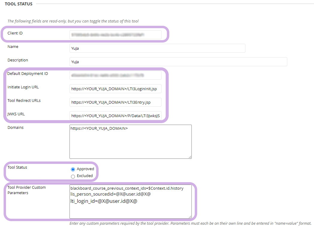Focus the Description text field
The width and height of the screenshot is (314, 228).
pyautogui.click(x=178, y=62)
